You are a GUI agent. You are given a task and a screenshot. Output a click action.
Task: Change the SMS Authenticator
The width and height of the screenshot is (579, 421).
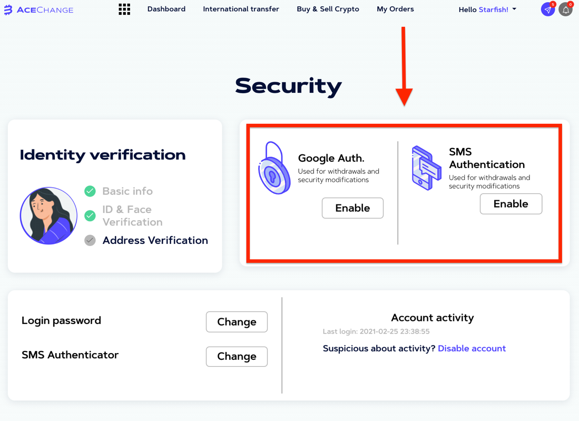[237, 356]
